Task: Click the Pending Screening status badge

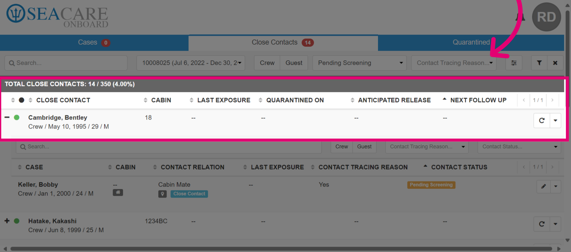Action: (431, 185)
